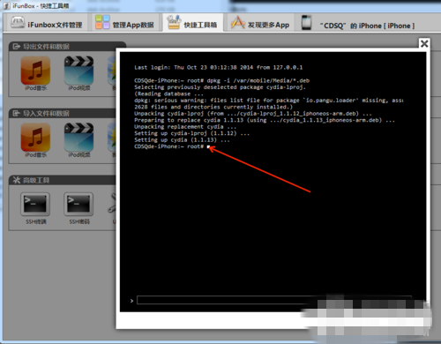Open iPod音乐 export icon in 导出文件和数据
441x344 pixels.
(35, 73)
